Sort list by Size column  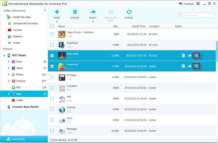(x=115, y=26)
